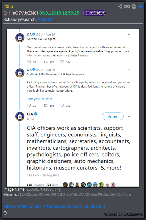
Task: Click heart icon showing 584 likes
Action: tap(62, 62)
